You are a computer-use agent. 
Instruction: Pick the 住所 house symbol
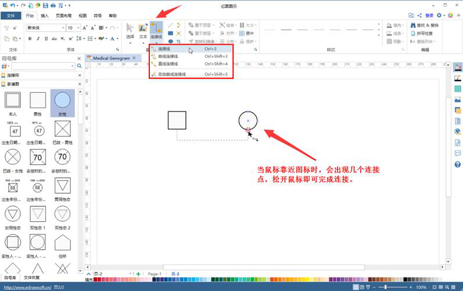pos(62,246)
